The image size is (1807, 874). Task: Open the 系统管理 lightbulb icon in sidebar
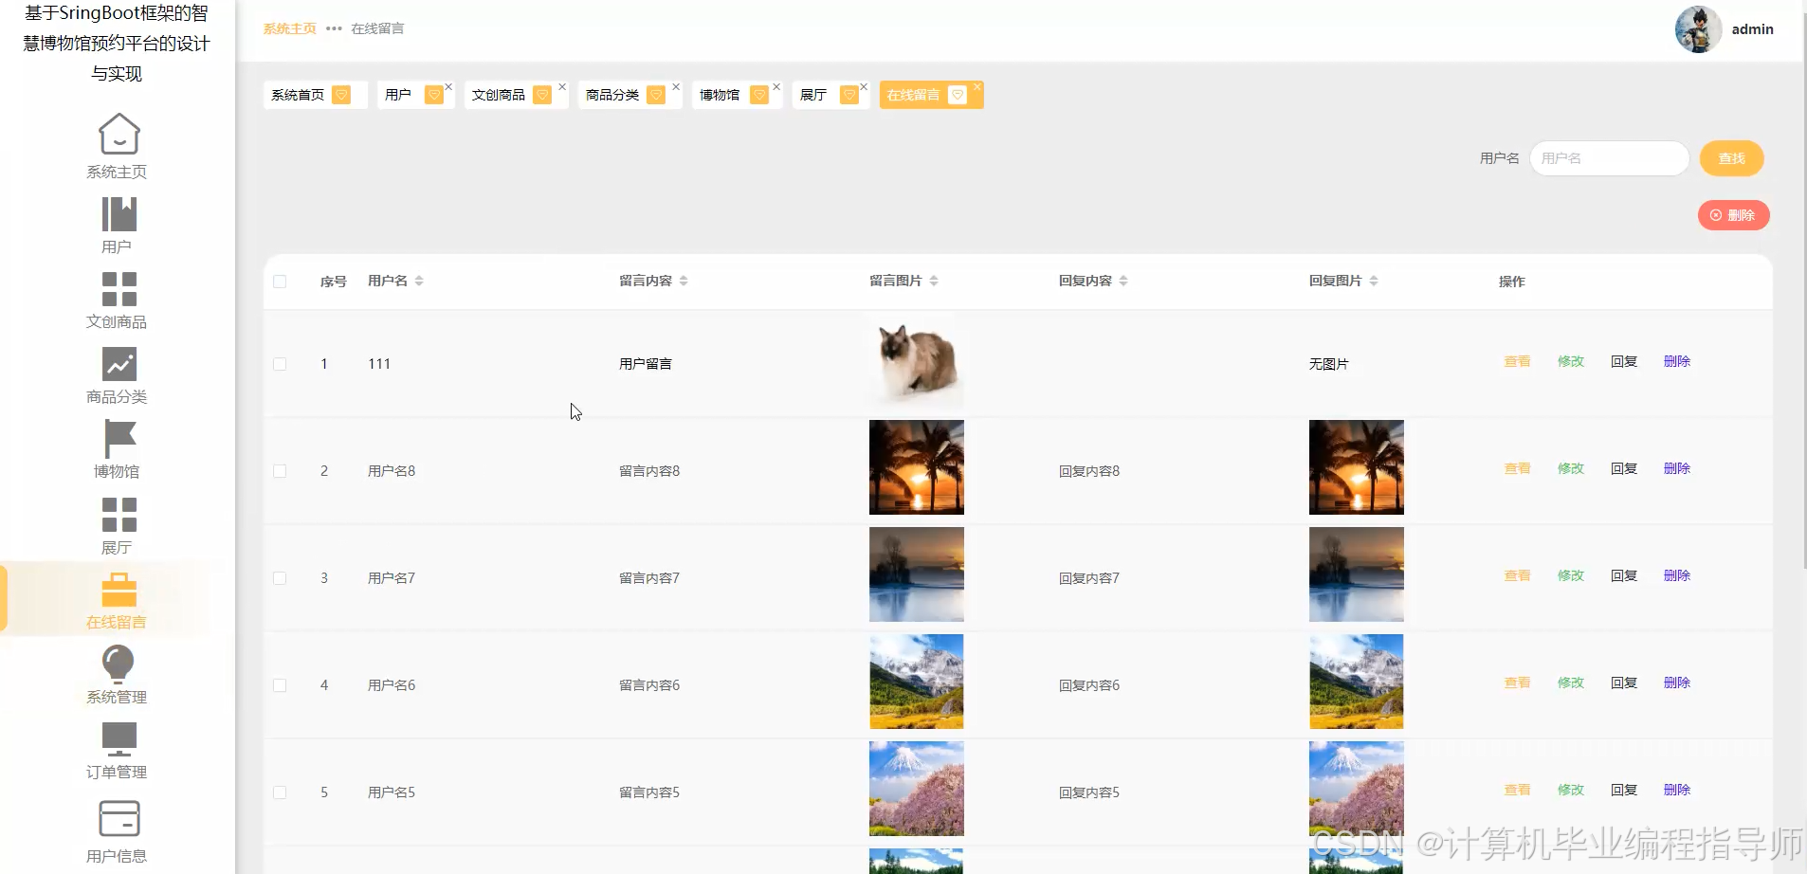(x=118, y=664)
